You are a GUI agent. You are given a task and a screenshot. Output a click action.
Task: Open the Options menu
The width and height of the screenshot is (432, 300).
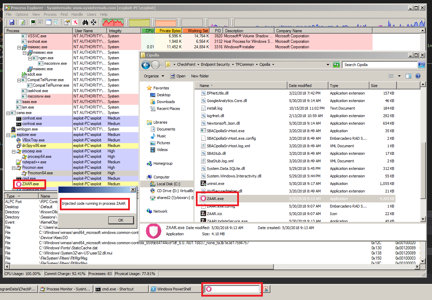tap(22, 14)
